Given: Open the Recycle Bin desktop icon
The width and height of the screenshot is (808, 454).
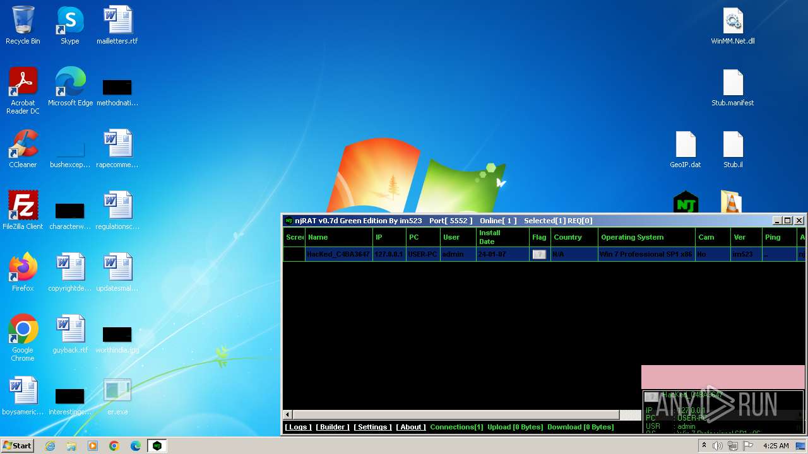Looking at the screenshot, I should click(23, 25).
